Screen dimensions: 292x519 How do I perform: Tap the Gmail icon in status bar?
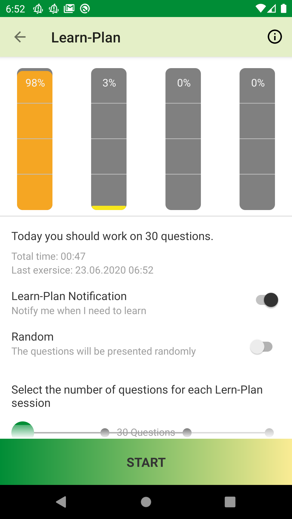coord(69,9)
